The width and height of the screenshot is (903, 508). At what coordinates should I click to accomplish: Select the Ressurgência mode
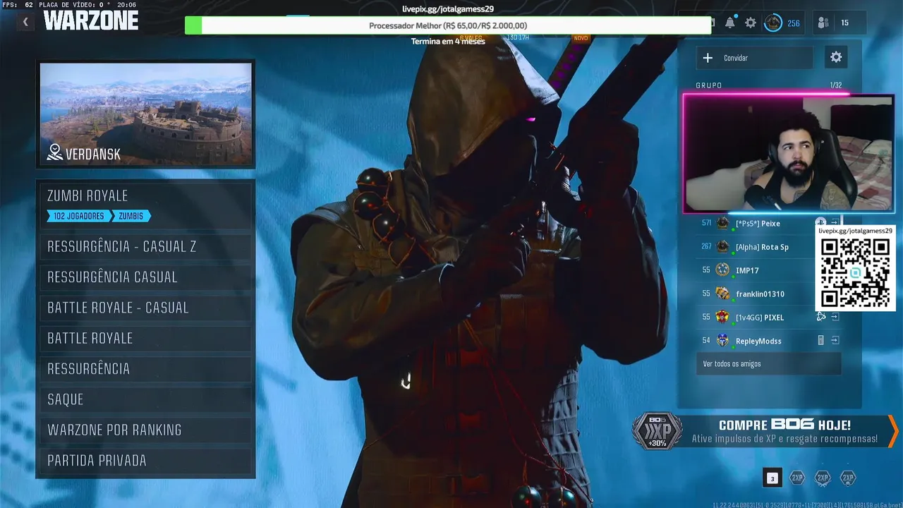tap(146, 368)
